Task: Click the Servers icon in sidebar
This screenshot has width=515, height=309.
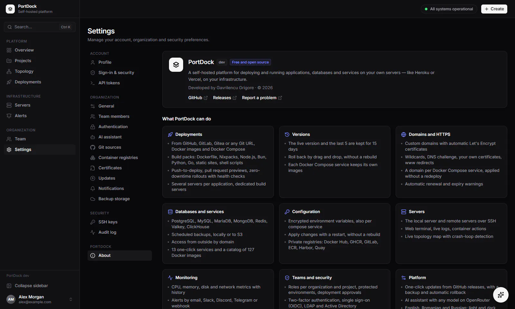Action: 9,105
